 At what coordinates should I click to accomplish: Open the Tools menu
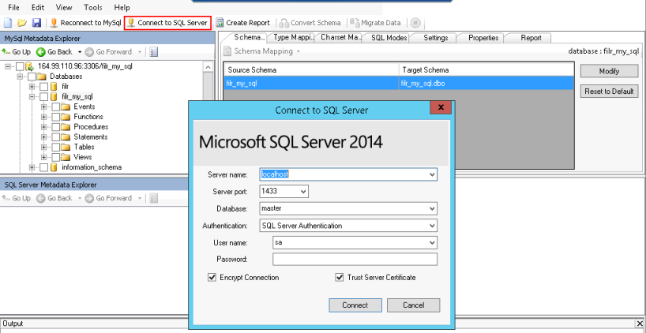[x=93, y=7]
